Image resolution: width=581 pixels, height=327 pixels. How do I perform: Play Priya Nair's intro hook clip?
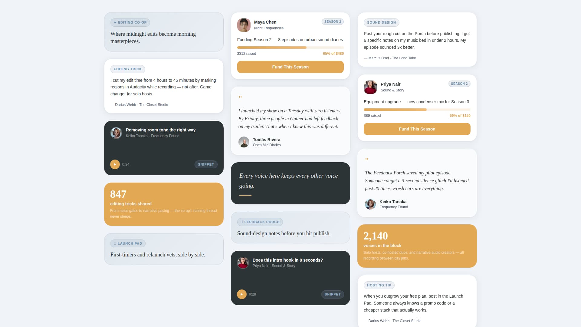pyautogui.click(x=241, y=294)
